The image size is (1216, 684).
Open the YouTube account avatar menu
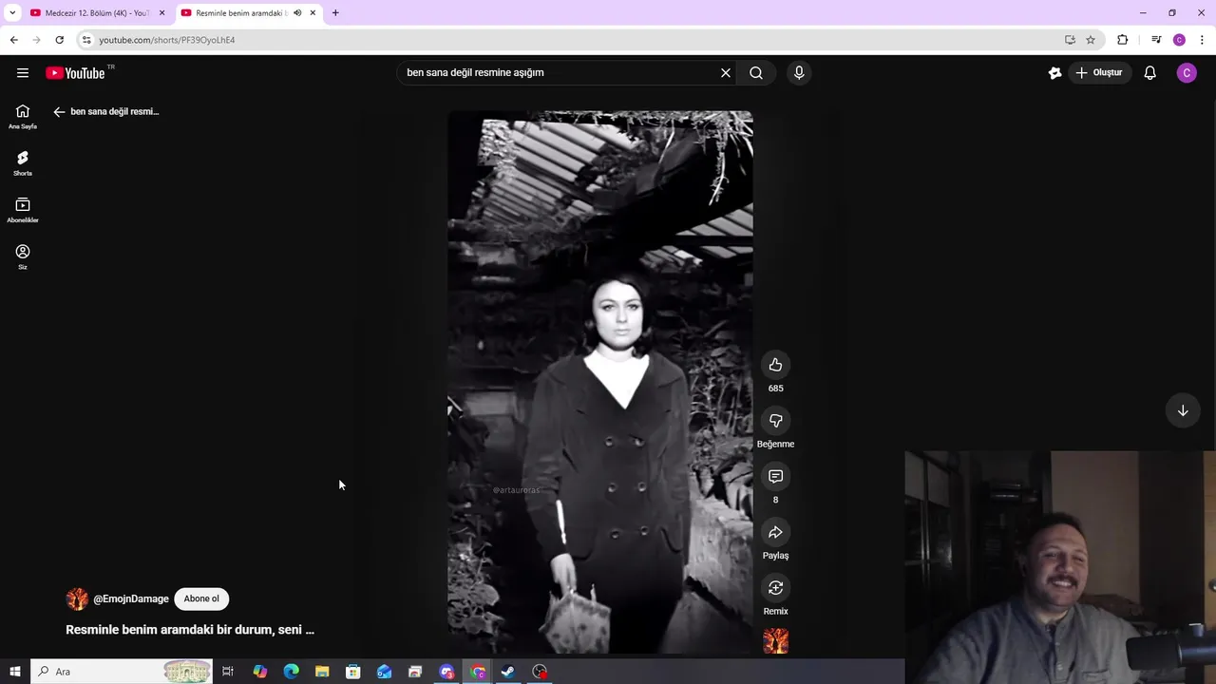[1187, 73]
